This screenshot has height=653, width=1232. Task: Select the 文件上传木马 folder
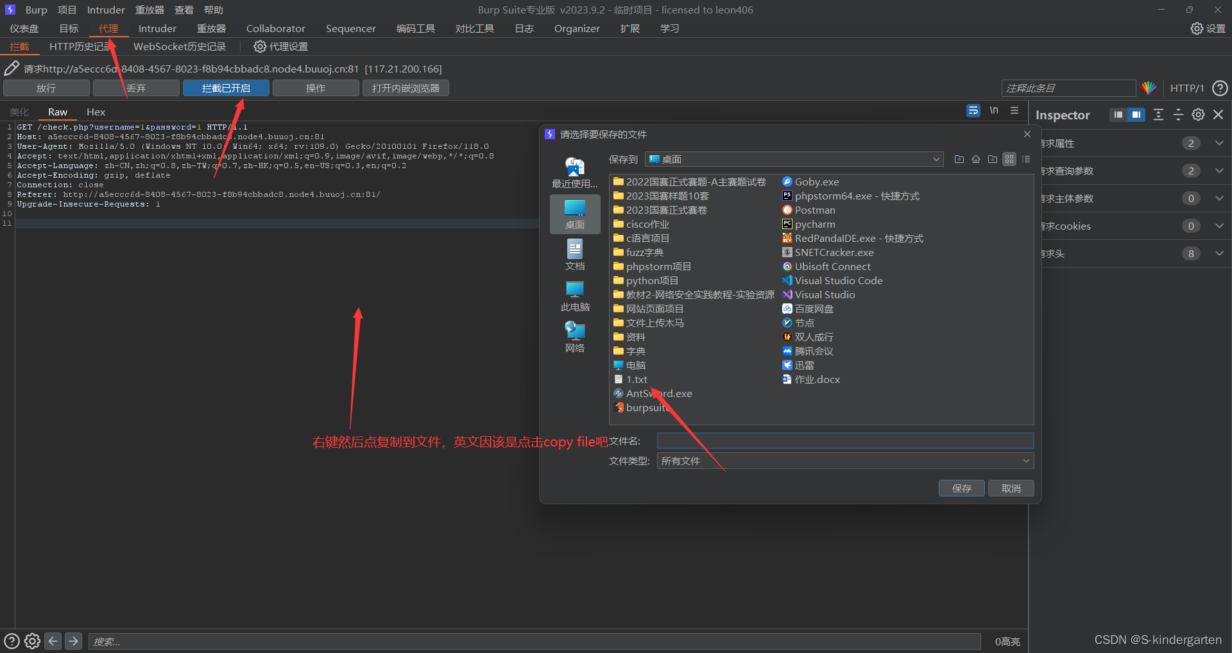pos(649,323)
